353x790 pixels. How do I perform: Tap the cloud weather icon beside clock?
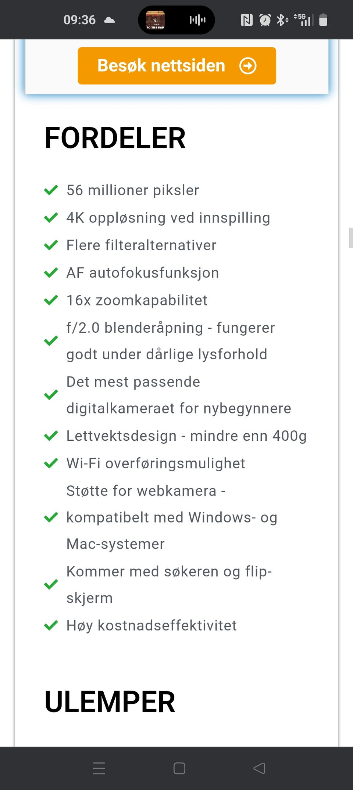coord(109,20)
